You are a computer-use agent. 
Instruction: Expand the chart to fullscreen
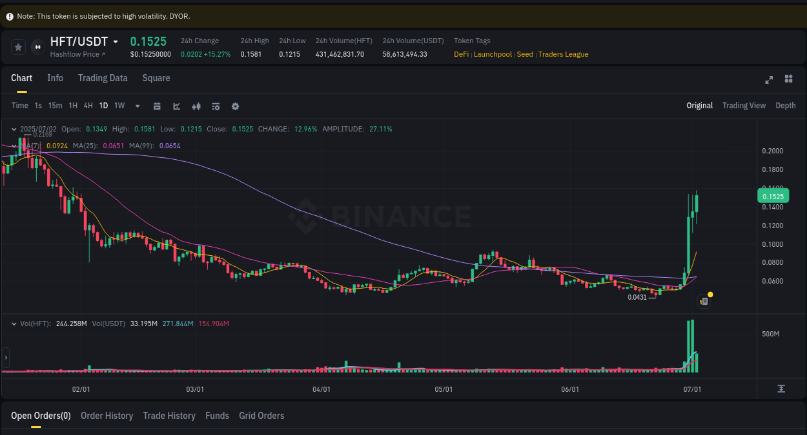click(x=769, y=80)
